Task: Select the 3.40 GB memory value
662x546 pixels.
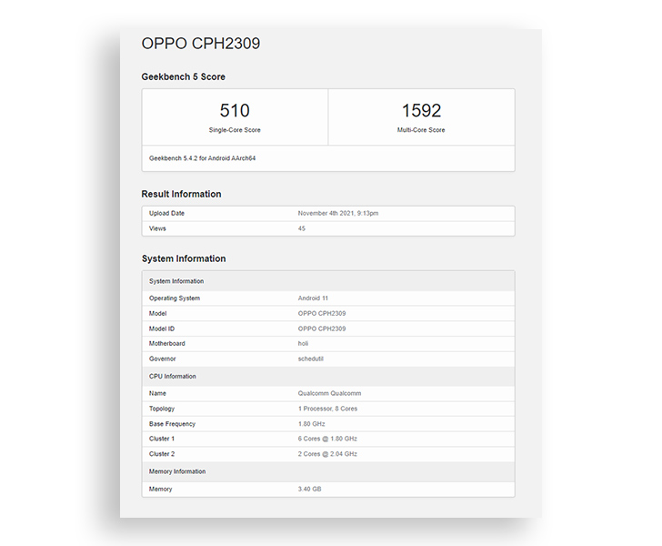Action: tap(309, 489)
